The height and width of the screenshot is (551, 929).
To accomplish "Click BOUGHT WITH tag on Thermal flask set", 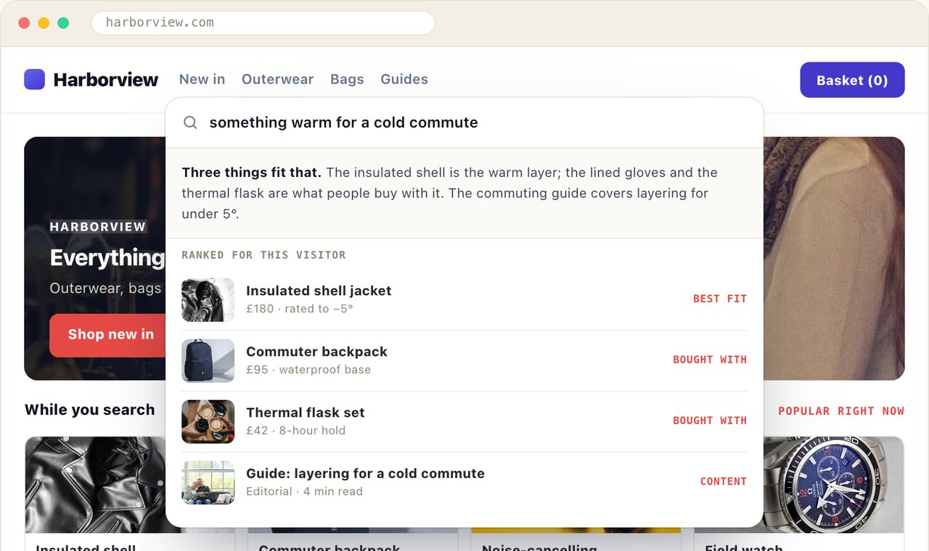I will [x=710, y=420].
